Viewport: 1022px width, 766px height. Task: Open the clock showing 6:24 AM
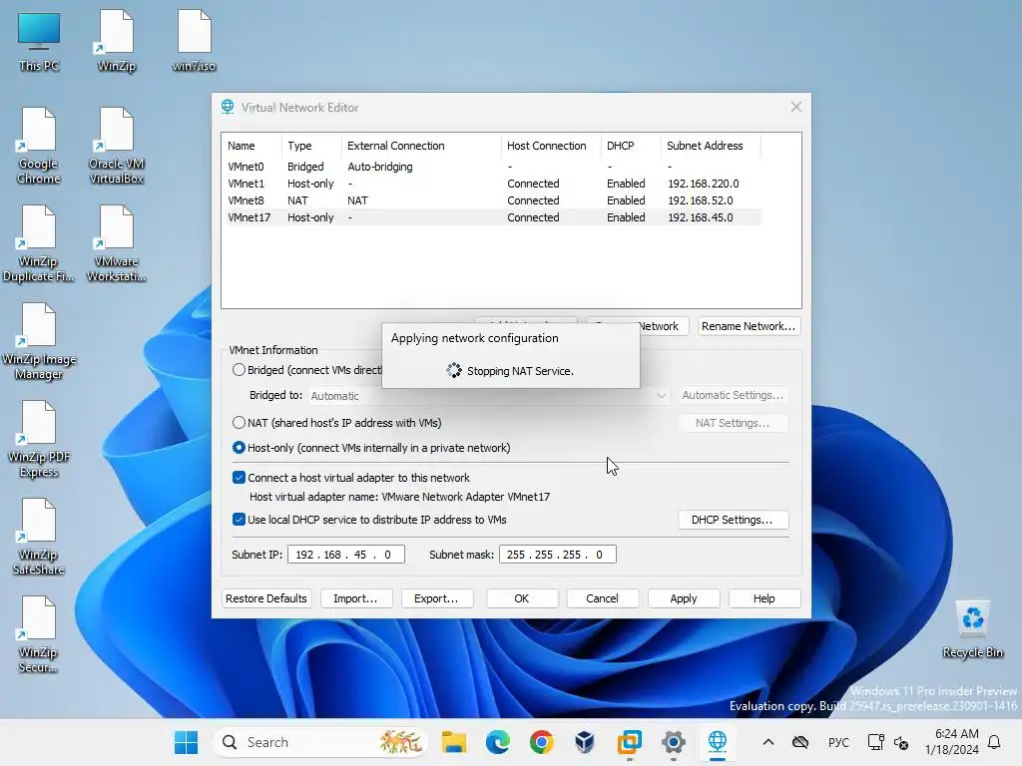[951, 742]
